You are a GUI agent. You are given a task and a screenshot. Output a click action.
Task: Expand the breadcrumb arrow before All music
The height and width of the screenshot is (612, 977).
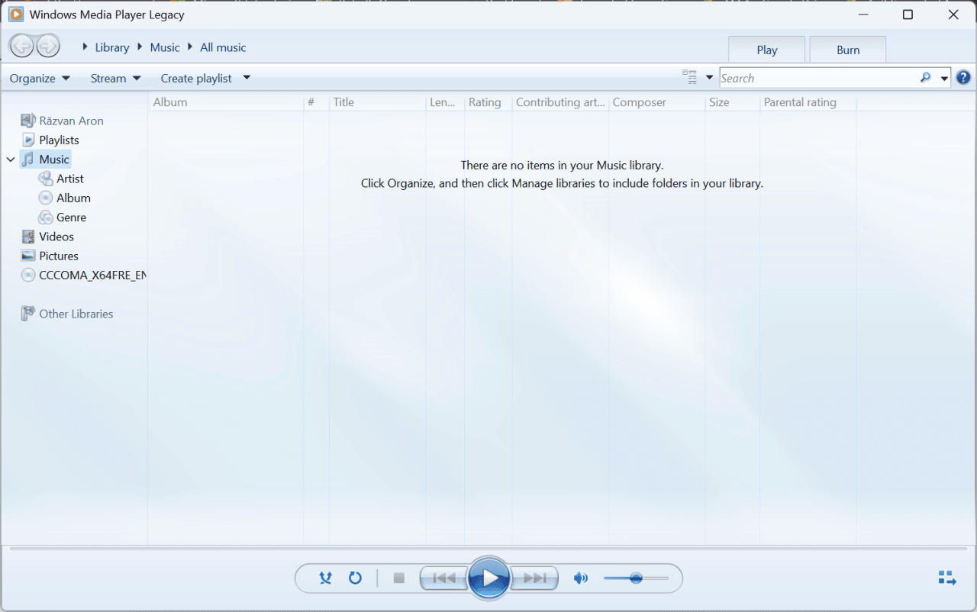[191, 47]
